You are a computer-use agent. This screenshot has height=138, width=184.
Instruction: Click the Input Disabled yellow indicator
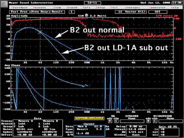click(89, 118)
